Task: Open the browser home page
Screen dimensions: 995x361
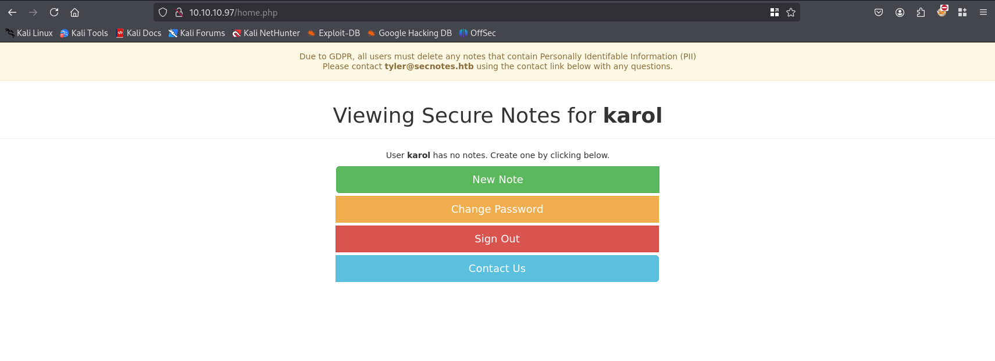Action: pyautogui.click(x=74, y=12)
